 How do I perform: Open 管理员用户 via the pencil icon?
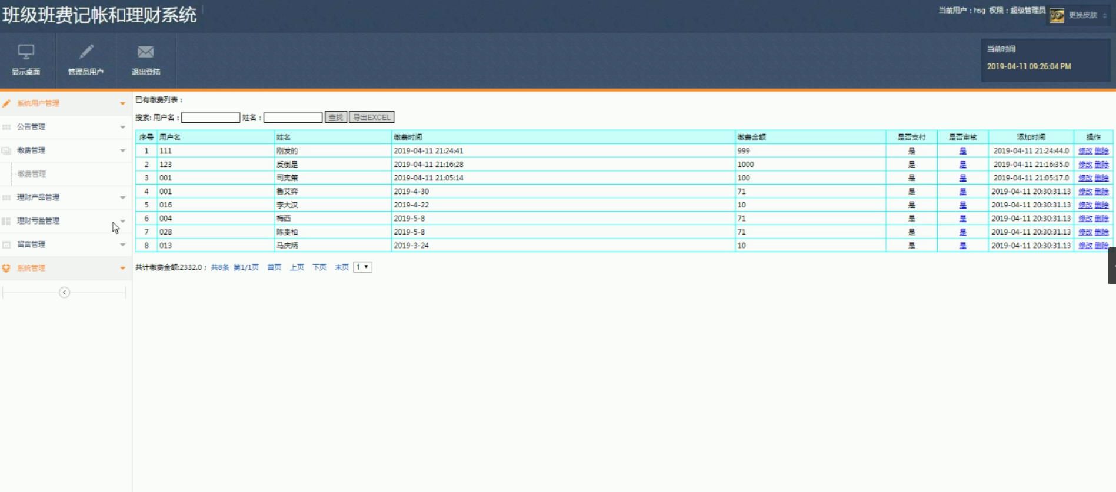(86, 52)
